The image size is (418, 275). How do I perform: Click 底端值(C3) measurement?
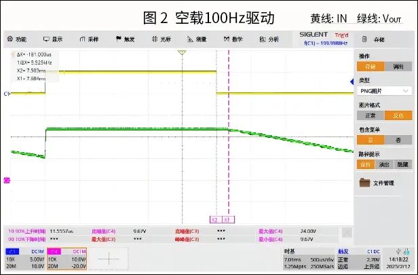click(x=187, y=232)
